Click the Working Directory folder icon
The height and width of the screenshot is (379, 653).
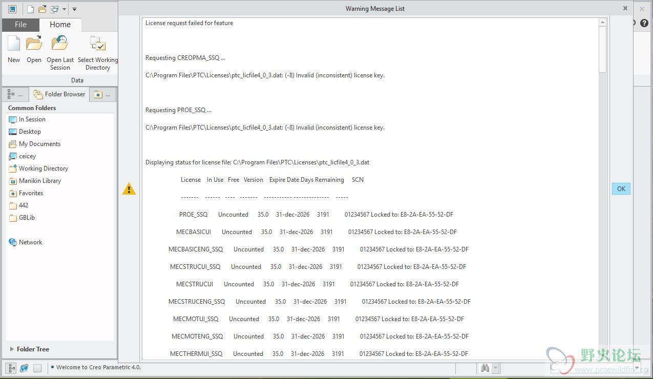tap(13, 169)
